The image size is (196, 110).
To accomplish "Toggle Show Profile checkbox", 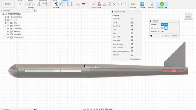I will coord(132,37).
